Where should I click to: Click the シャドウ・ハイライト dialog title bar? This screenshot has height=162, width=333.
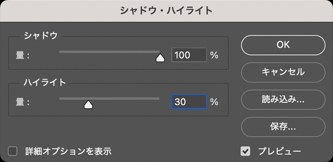(x=166, y=11)
